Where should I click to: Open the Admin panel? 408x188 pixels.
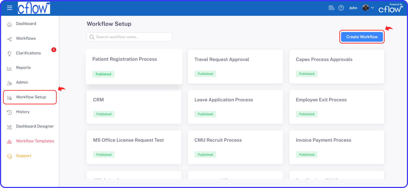pos(22,82)
